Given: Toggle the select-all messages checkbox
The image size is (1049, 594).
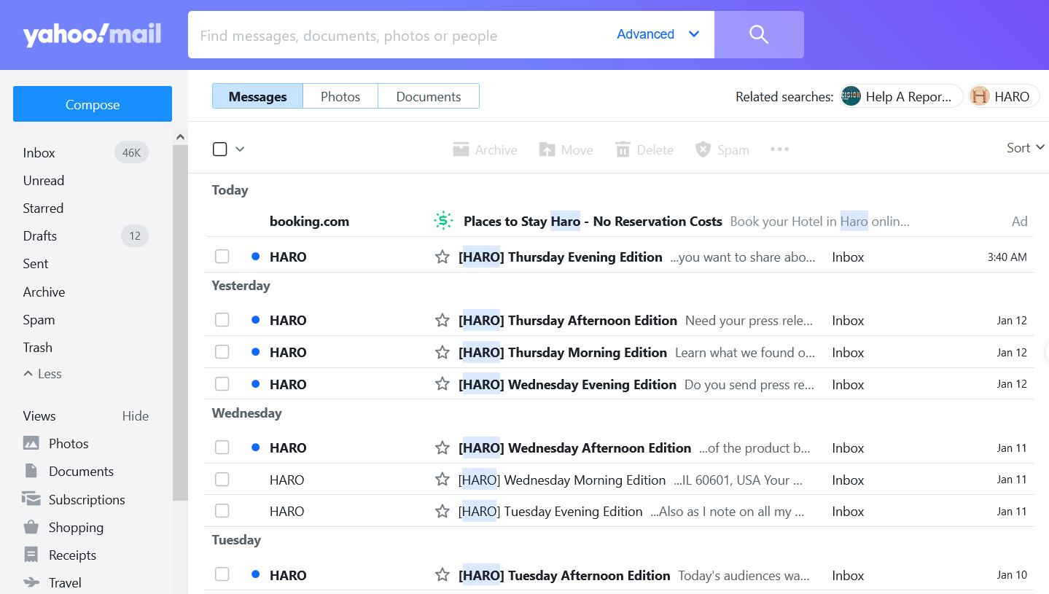Looking at the screenshot, I should 220,149.
